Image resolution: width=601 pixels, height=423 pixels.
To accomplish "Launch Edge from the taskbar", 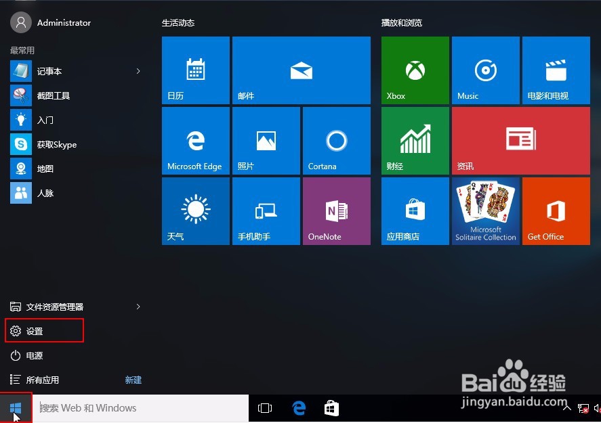I will 299,408.
